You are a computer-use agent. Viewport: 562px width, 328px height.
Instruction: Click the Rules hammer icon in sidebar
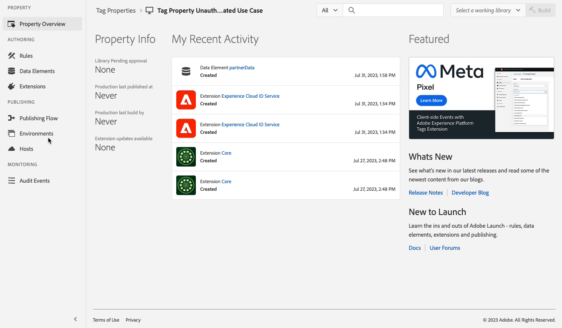click(x=11, y=56)
